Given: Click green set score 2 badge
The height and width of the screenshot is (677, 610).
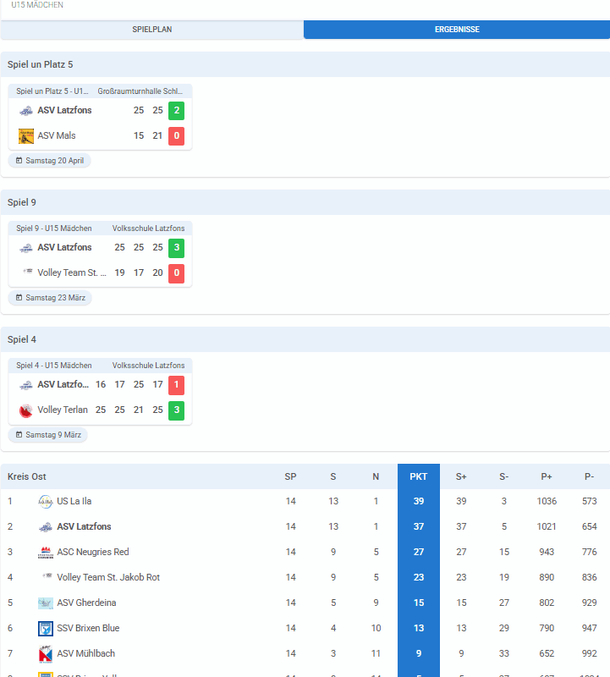Looking at the screenshot, I should (176, 111).
